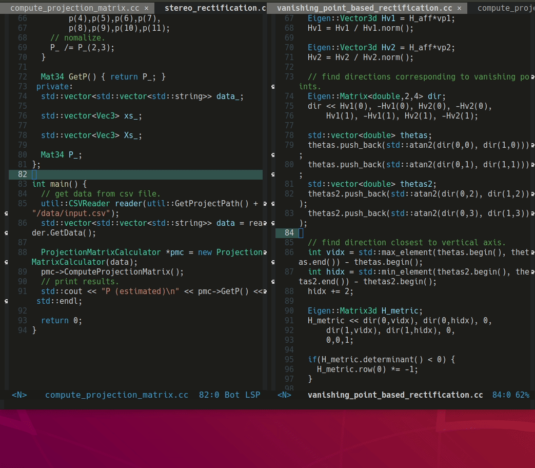Screen dimensions: 535x468
Task: Select vanishing_point_based_rectification.cc tab
Action: pos(364,8)
